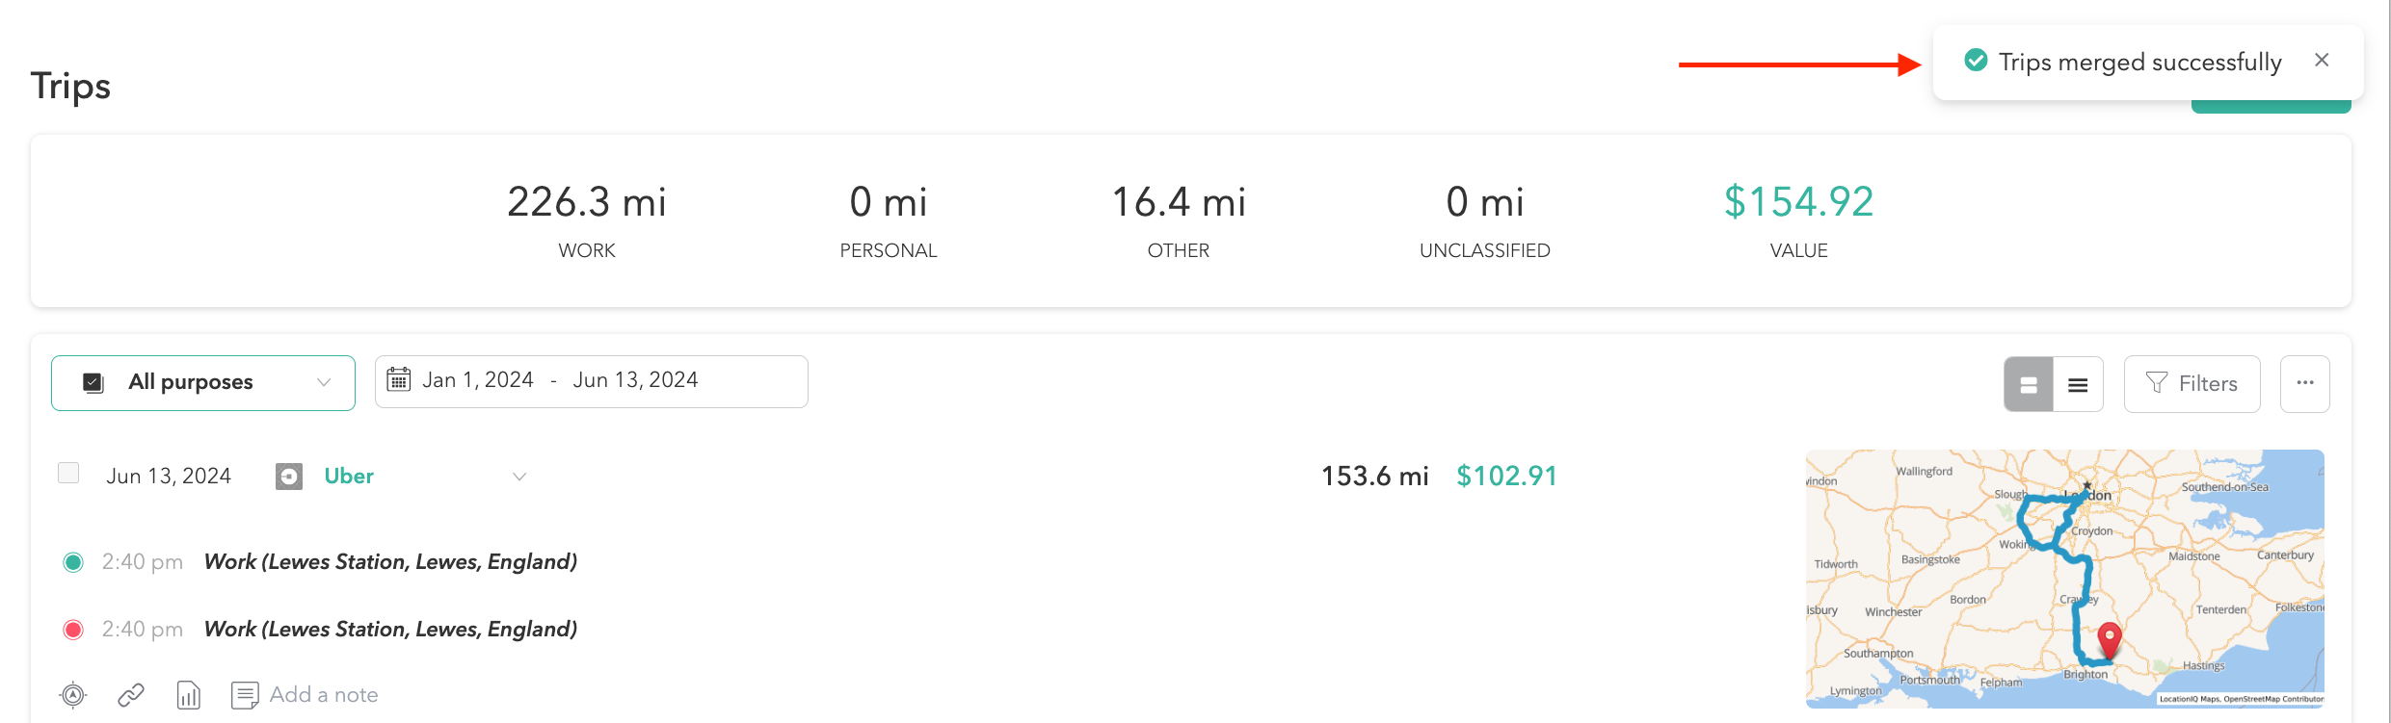
Task: Open the All purposes dropdown
Action: click(x=203, y=383)
